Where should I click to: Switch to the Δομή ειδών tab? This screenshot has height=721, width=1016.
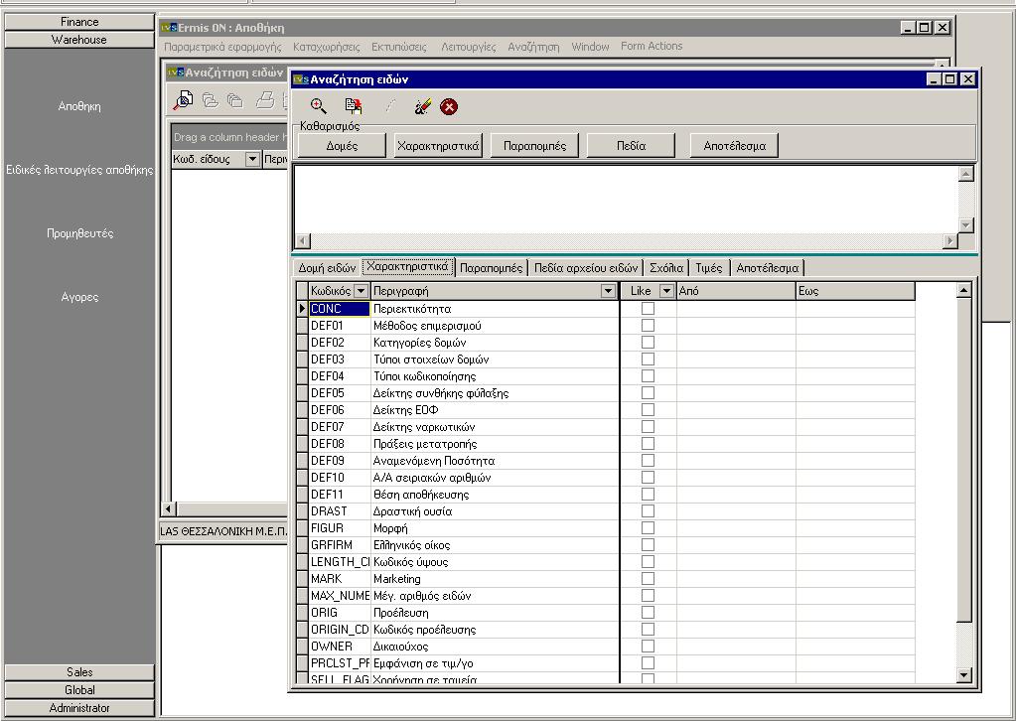pos(327,267)
